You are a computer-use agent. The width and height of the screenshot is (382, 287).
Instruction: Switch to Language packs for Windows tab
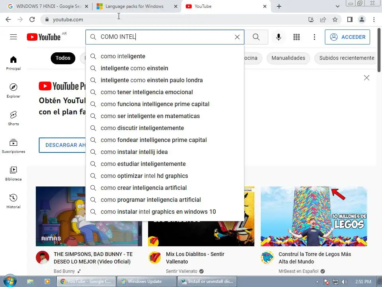coord(134,6)
